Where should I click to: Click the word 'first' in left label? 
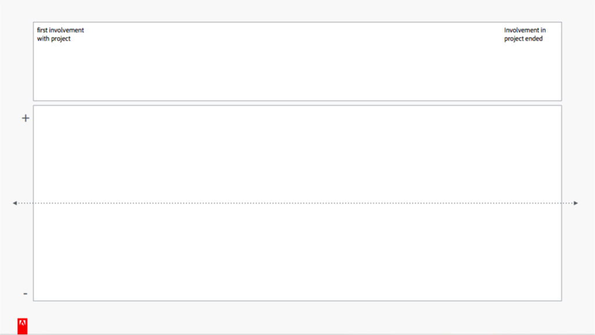42,30
